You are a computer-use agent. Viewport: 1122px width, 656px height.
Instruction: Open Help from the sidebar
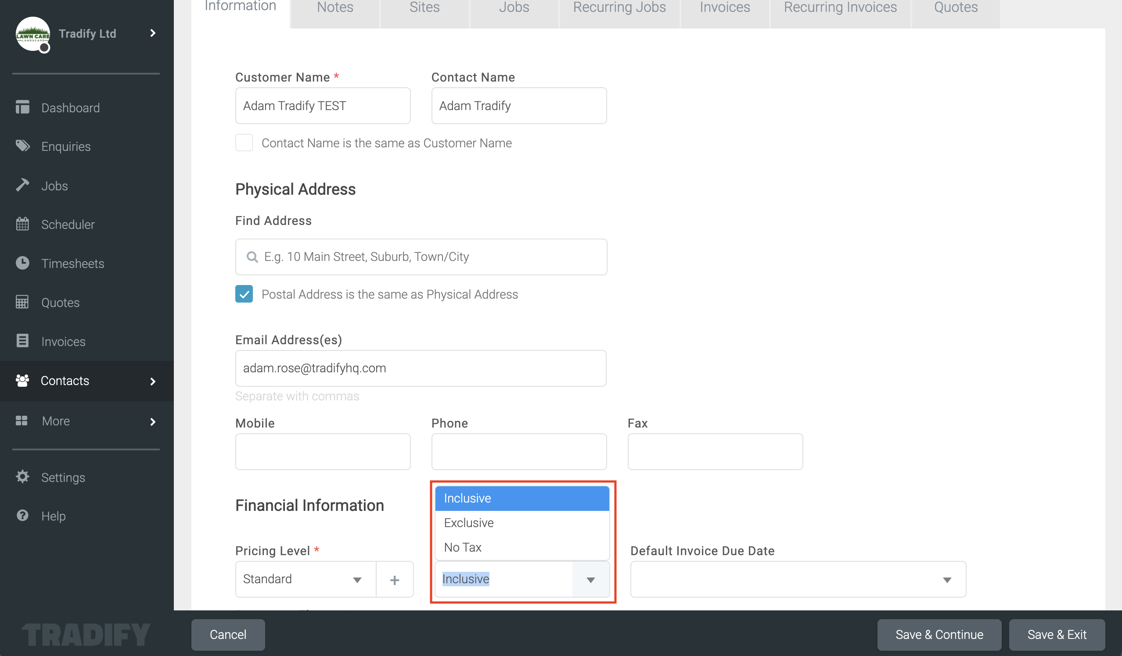53,516
